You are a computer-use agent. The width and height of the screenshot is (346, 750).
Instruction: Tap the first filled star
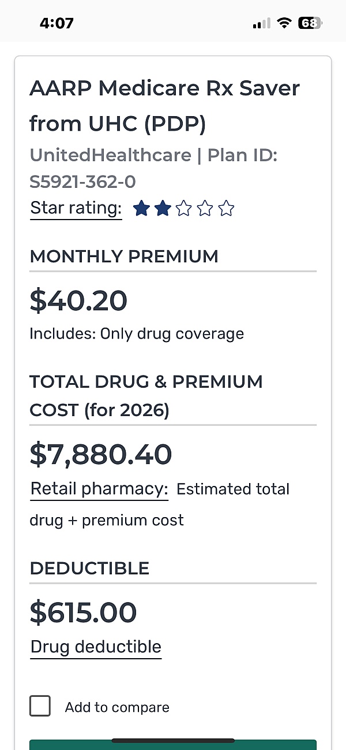tap(141, 209)
